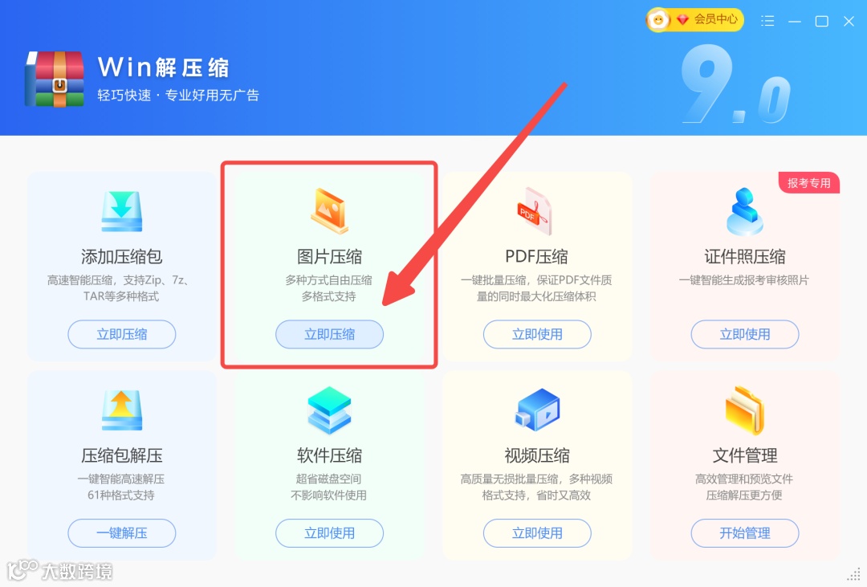Screen dimensions: 867x587
Task: Click the 开始管理 button
Action: [745, 532]
